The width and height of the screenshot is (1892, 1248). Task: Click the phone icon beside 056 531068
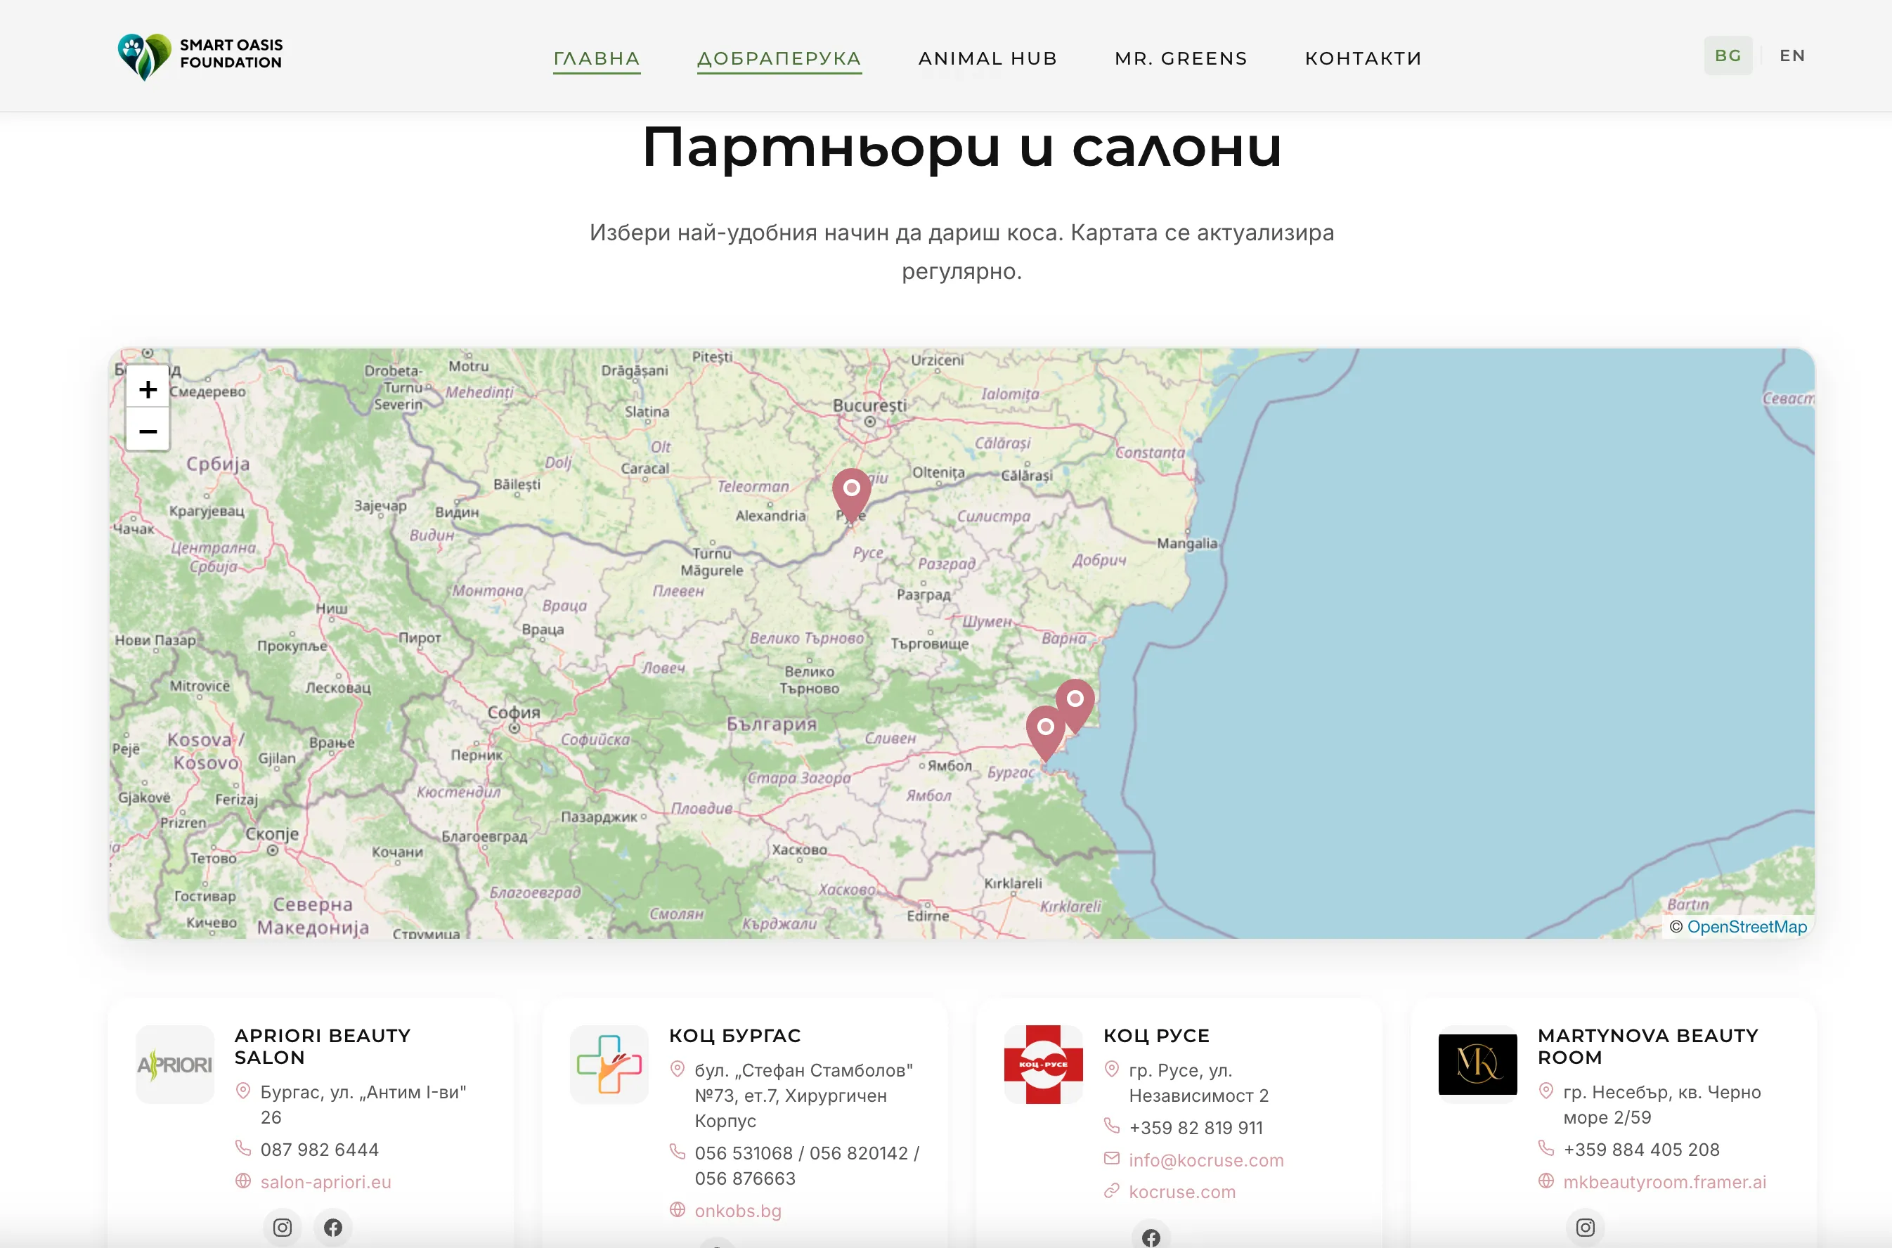tap(678, 1152)
